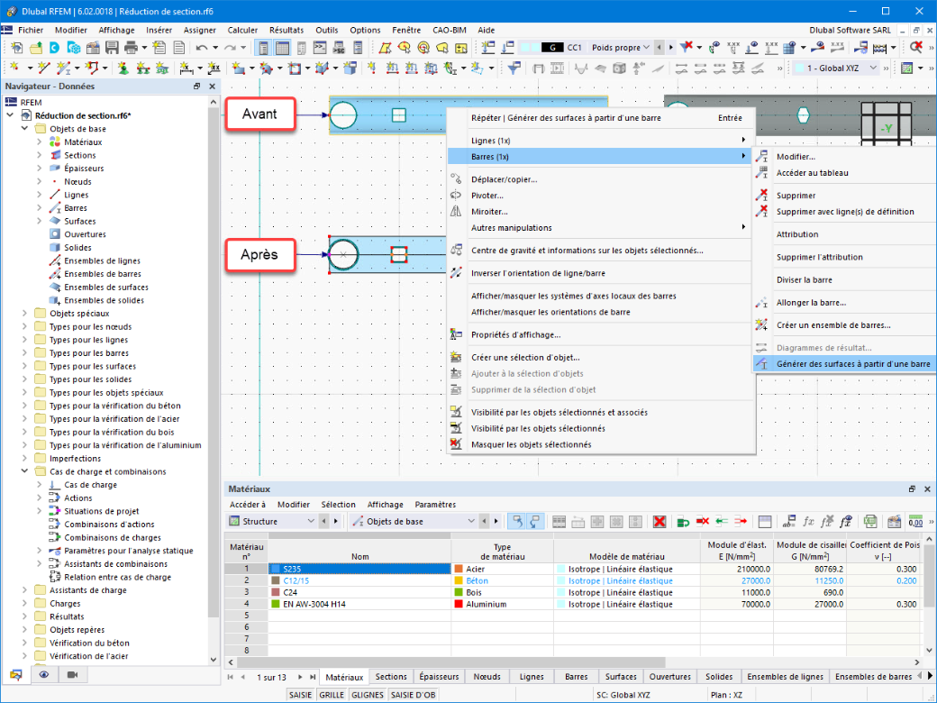Open the Calculer menu

click(242, 30)
